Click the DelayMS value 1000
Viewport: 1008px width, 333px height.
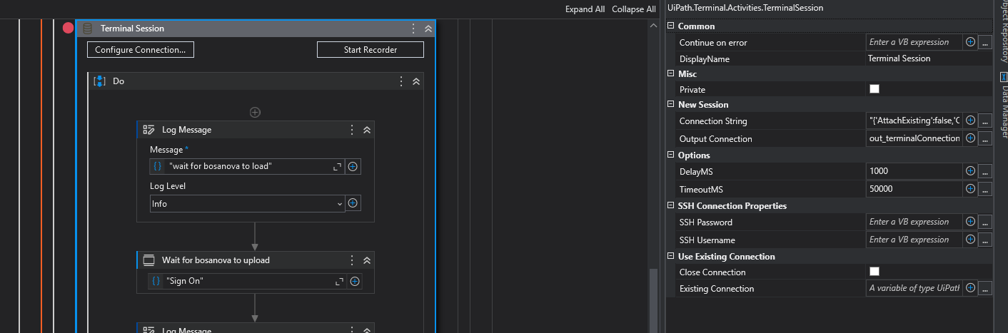pyautogui.click(x=878, y=171)
